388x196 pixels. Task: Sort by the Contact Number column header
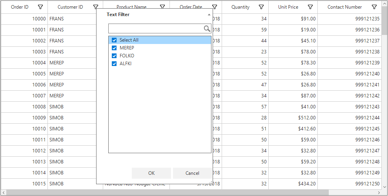(x=344, y=7)
